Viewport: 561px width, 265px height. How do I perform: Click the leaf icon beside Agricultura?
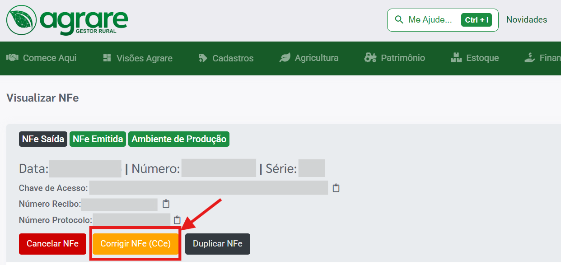(x=285, y=58)
